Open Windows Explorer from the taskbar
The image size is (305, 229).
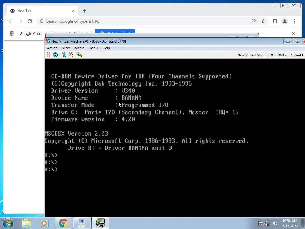pos(27,223)
